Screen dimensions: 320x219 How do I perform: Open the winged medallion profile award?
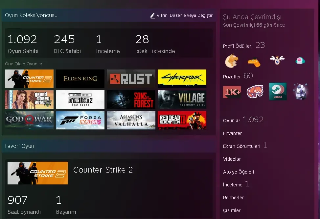pyautogui.click(x=277, y=60)
